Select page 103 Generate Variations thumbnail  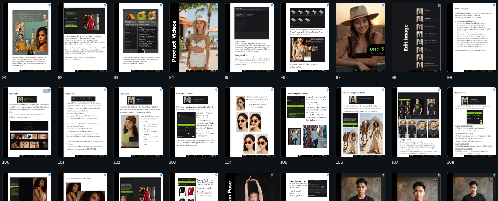[194, 122]
